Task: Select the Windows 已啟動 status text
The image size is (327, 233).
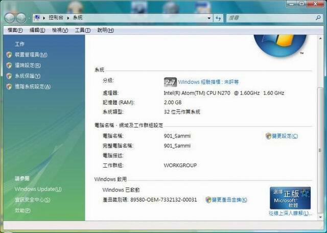Action: click(x=121, y=190)
